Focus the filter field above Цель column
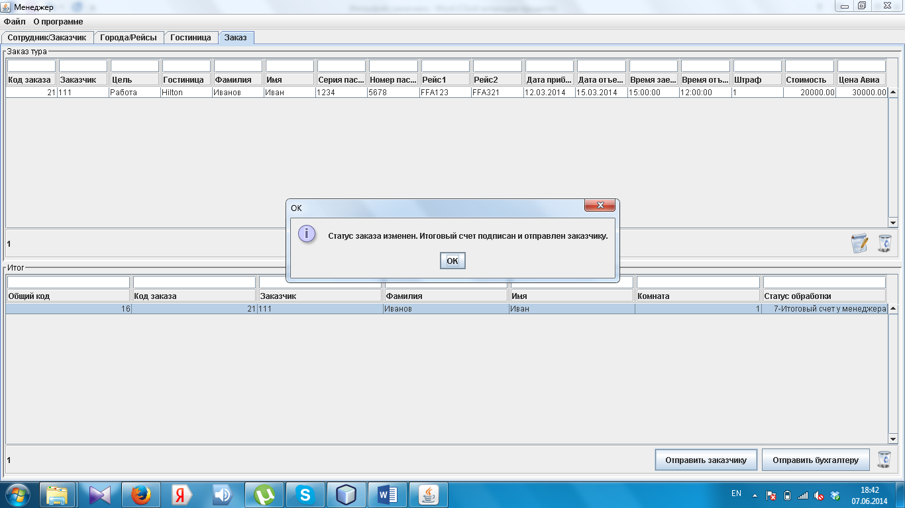Viewport: 905px width, 508px height. coord(135,66)
